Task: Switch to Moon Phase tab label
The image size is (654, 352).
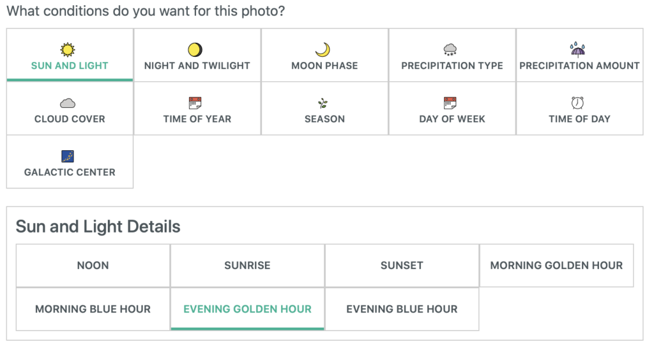Action: 324,65
